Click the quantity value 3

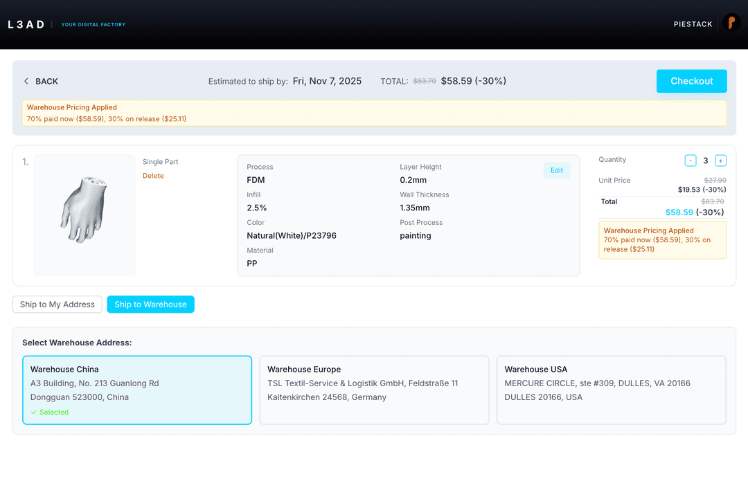point(706,161)
